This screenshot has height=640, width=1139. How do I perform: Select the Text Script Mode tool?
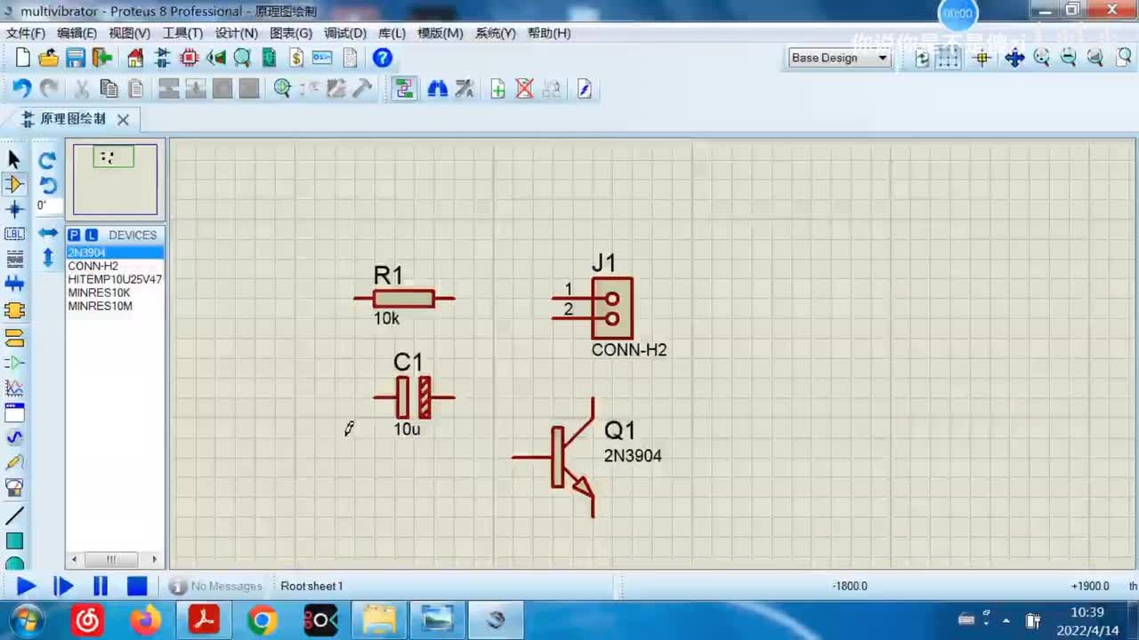[14, 259]
